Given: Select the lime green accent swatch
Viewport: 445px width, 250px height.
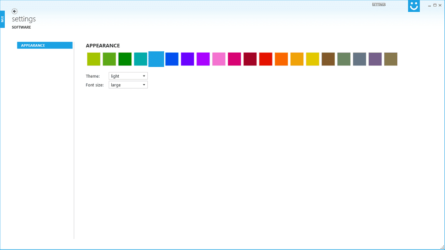Looking at the screenshot, I should coord(93,59).
